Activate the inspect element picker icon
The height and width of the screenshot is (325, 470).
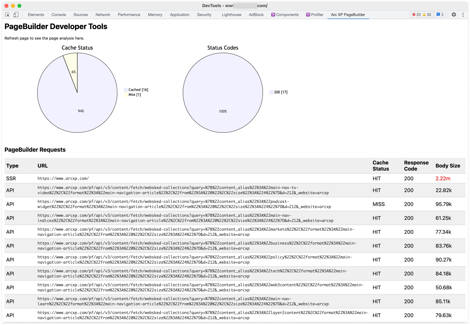[7, 15]
